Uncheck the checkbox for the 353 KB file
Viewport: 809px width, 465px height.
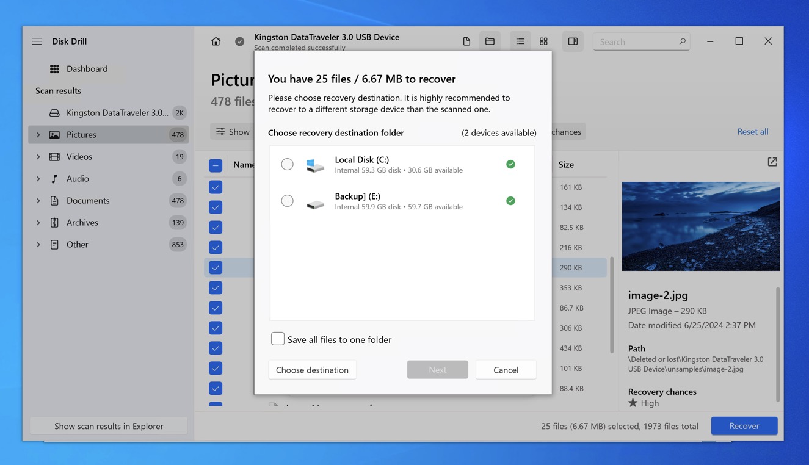click(216, 287)
